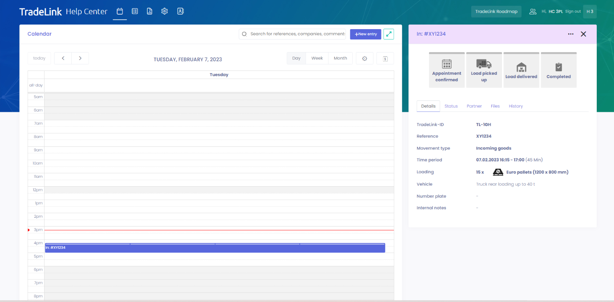Open the History tab
Image resolution: width=614 pixels, height=302 pixels.
click(515, 106)
